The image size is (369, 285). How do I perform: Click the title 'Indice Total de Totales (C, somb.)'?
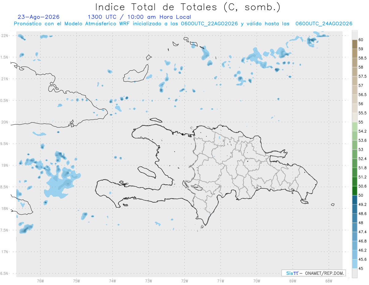188,7
